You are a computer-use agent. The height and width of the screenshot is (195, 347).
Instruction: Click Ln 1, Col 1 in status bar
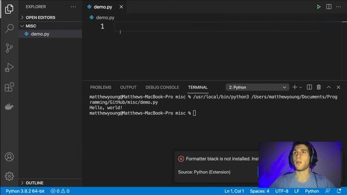[234, 191]
